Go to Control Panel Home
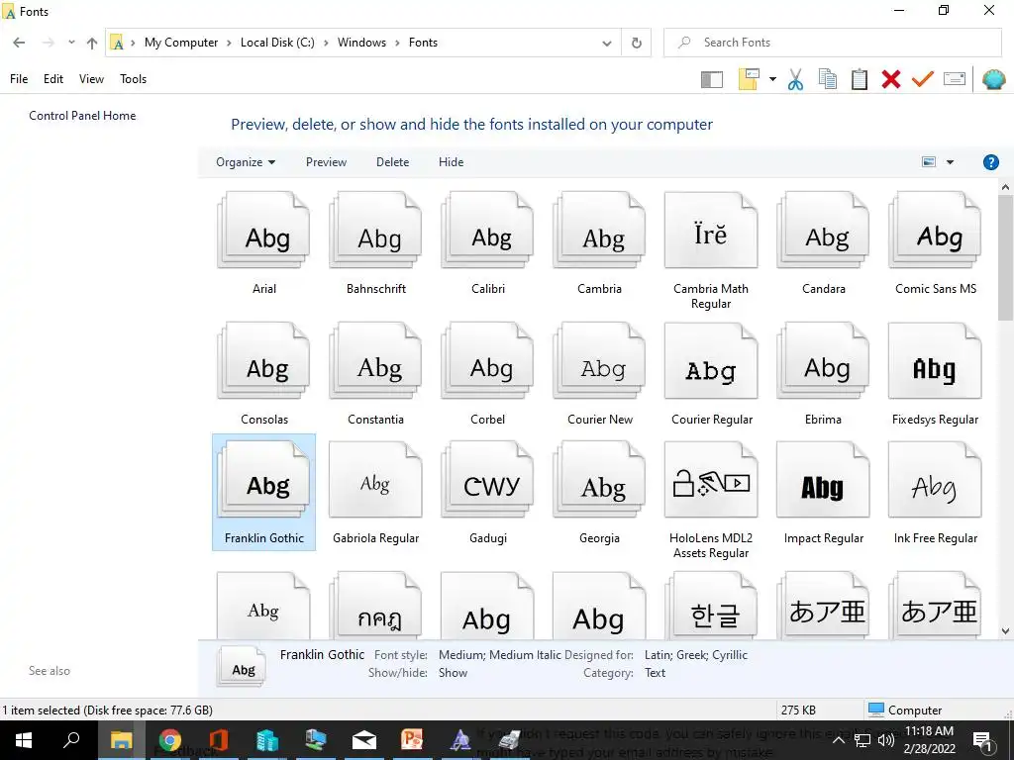This screenshot has width=1014, height=760. pyautogui.click(x=82, y=116)
